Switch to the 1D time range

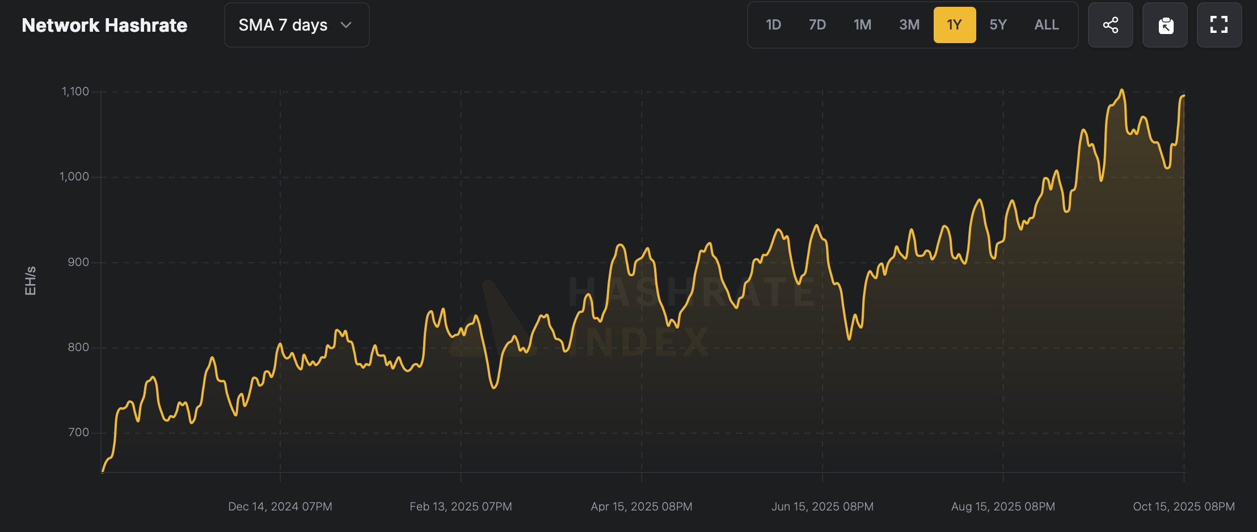point(773,24)
